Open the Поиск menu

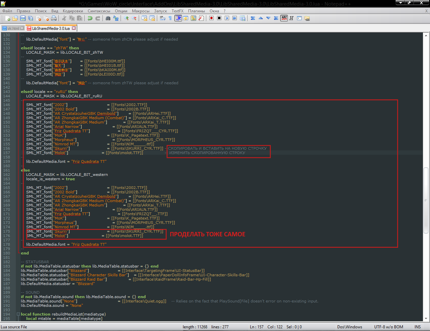coord(41,11)
